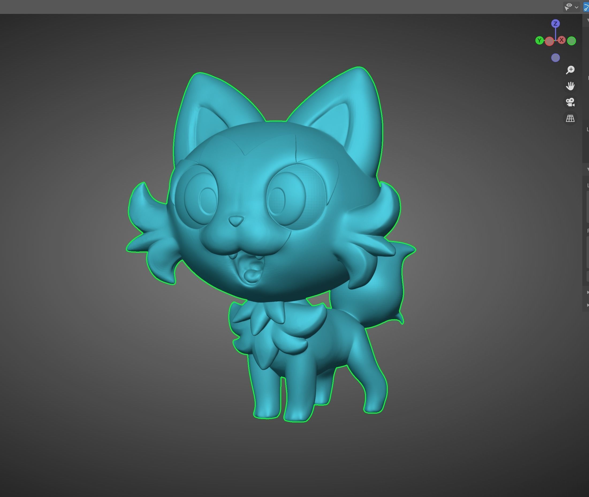Open the object visibility and selectability dropdown
Viewport: 589px width, 497px height.
(x=572, y=6)
